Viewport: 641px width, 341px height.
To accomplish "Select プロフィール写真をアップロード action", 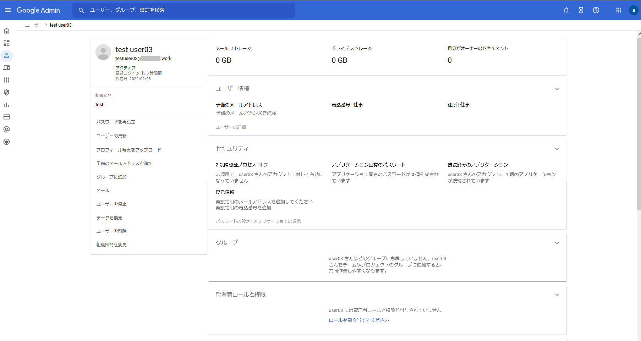I will click(128, 150).
